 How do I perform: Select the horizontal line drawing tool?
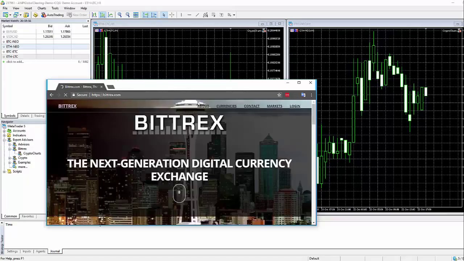click(189, 15)
